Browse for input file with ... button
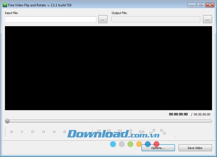The width and height of the screenshot is (217, 157). [103, 19]
